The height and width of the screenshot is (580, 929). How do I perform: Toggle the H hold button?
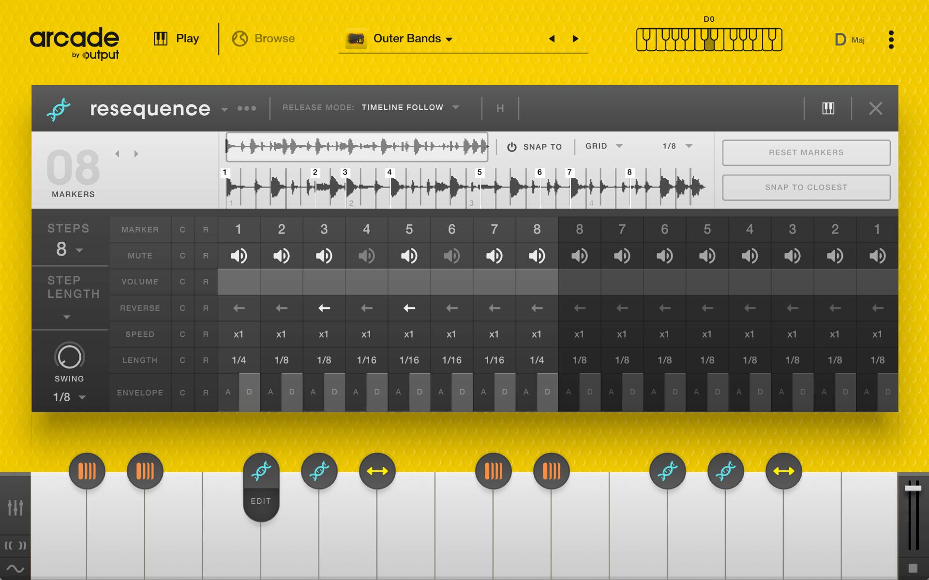(x=500, y=108)
